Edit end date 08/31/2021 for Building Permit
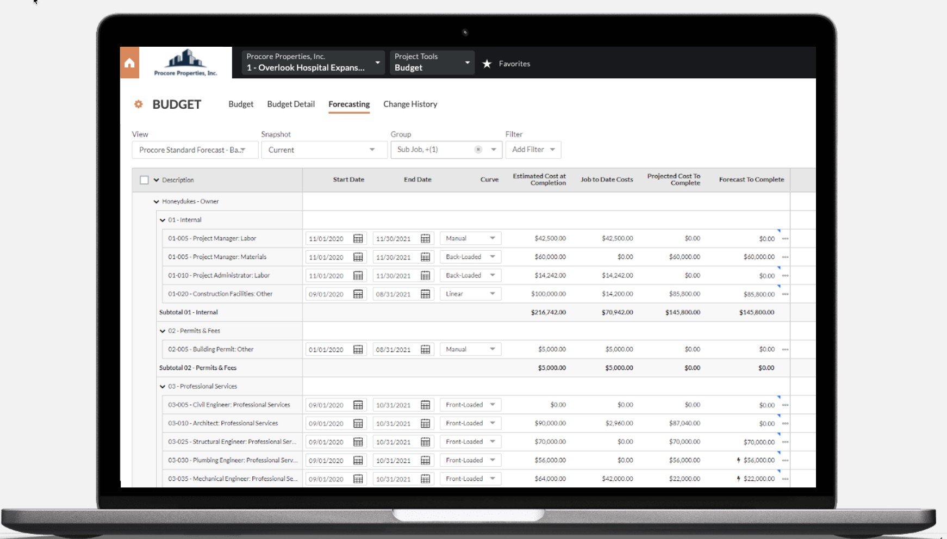The image size is (947, 539). pyautogui.click(x=394, y=350)
